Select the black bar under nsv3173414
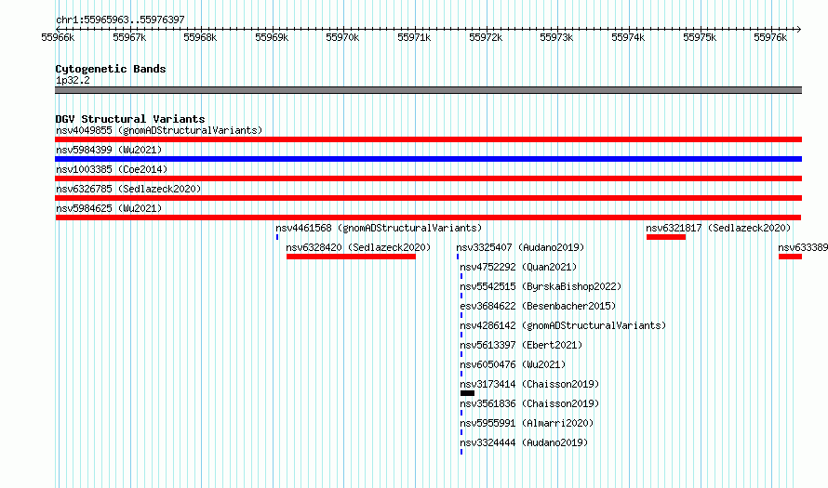Screen dimensions: 828x488 pos(467,393)
